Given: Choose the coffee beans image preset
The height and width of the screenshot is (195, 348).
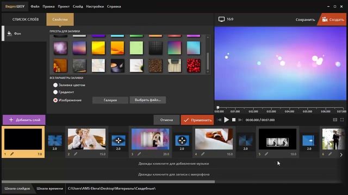Looking at the screenshot, I should tap(156, 66).
